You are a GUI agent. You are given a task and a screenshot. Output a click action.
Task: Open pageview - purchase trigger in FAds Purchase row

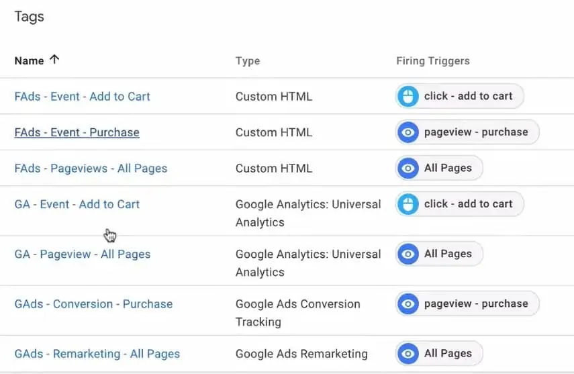point(467,132)
